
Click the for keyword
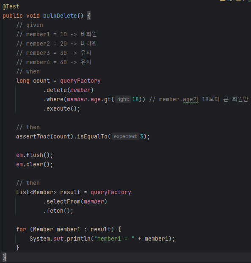pyautogui.click(x=21, y=230)
